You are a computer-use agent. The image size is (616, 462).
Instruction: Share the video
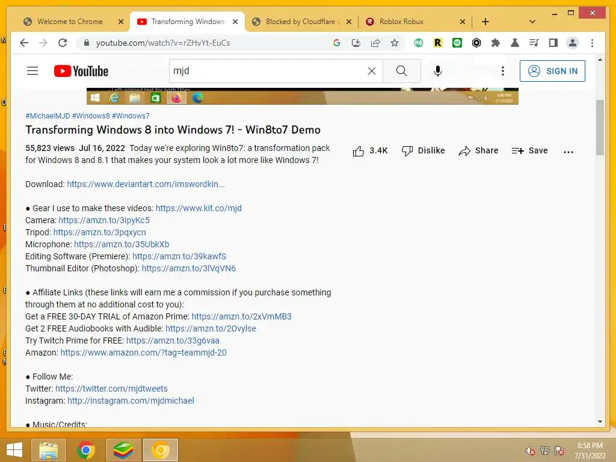(478, 151)
